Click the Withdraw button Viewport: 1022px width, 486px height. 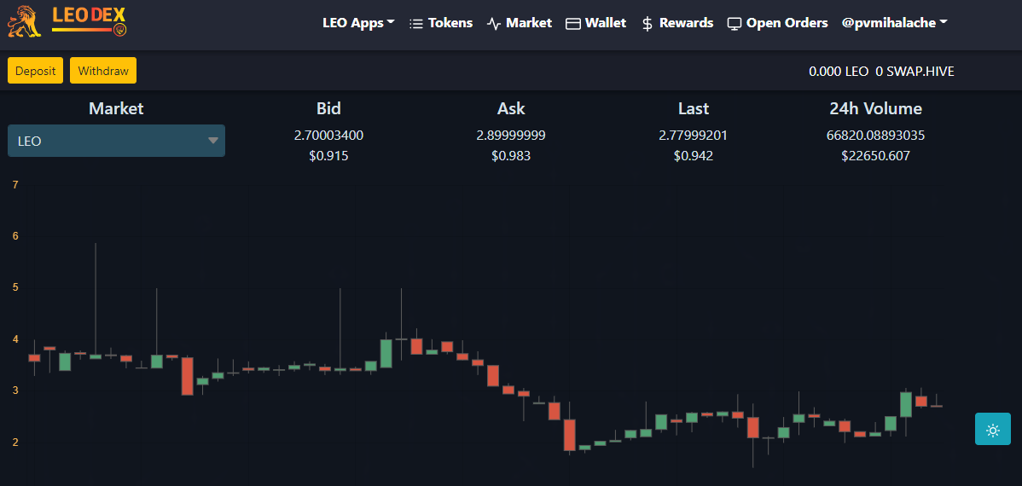click(103, 71)
